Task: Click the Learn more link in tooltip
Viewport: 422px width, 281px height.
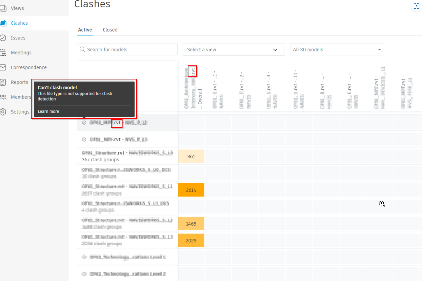Action: (x=48, y=111)
